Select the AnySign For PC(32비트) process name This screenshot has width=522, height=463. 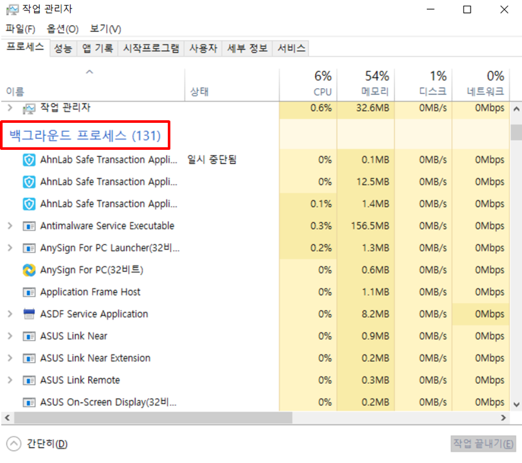coord(91,270)
